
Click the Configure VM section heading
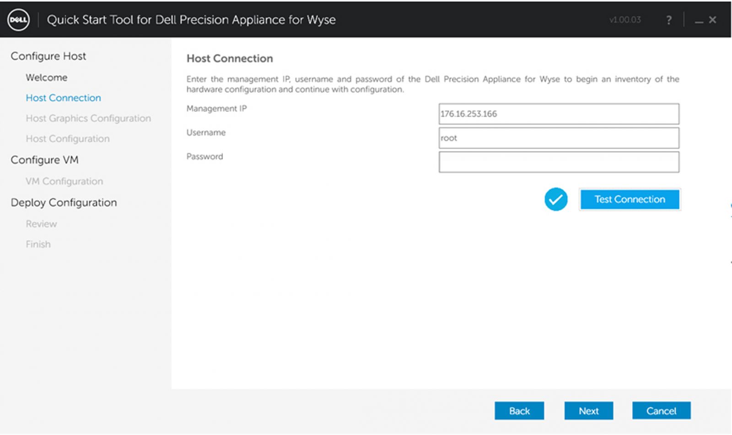tap(44, 160)
